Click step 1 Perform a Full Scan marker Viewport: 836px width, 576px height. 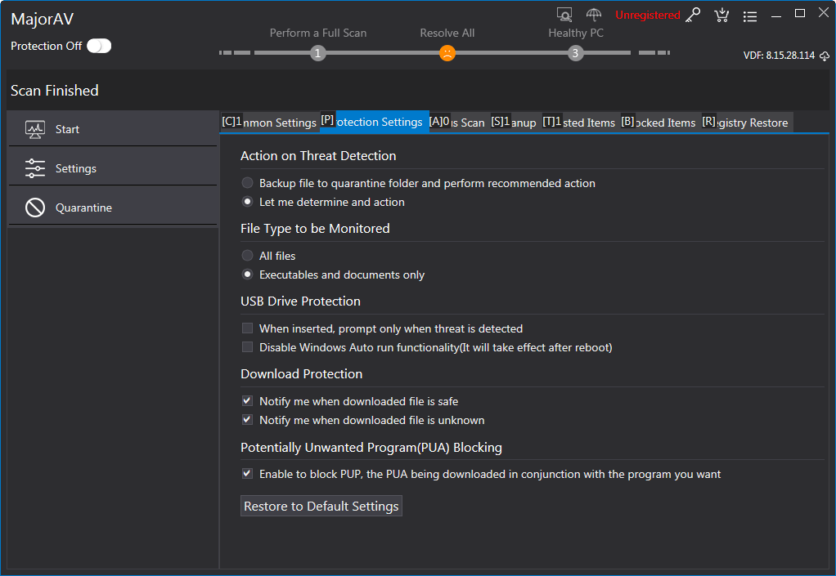(317, 53)
